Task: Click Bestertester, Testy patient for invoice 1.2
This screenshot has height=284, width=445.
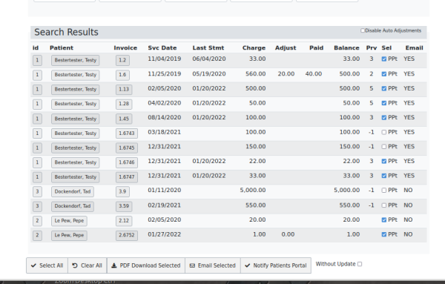Action: [75, 60]
